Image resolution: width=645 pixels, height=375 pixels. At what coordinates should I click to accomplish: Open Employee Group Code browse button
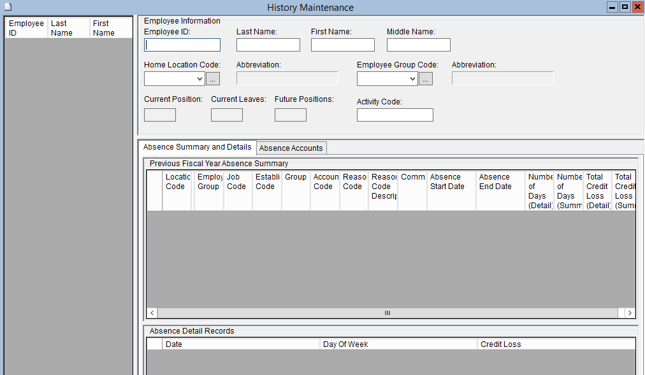click(426, 79)
